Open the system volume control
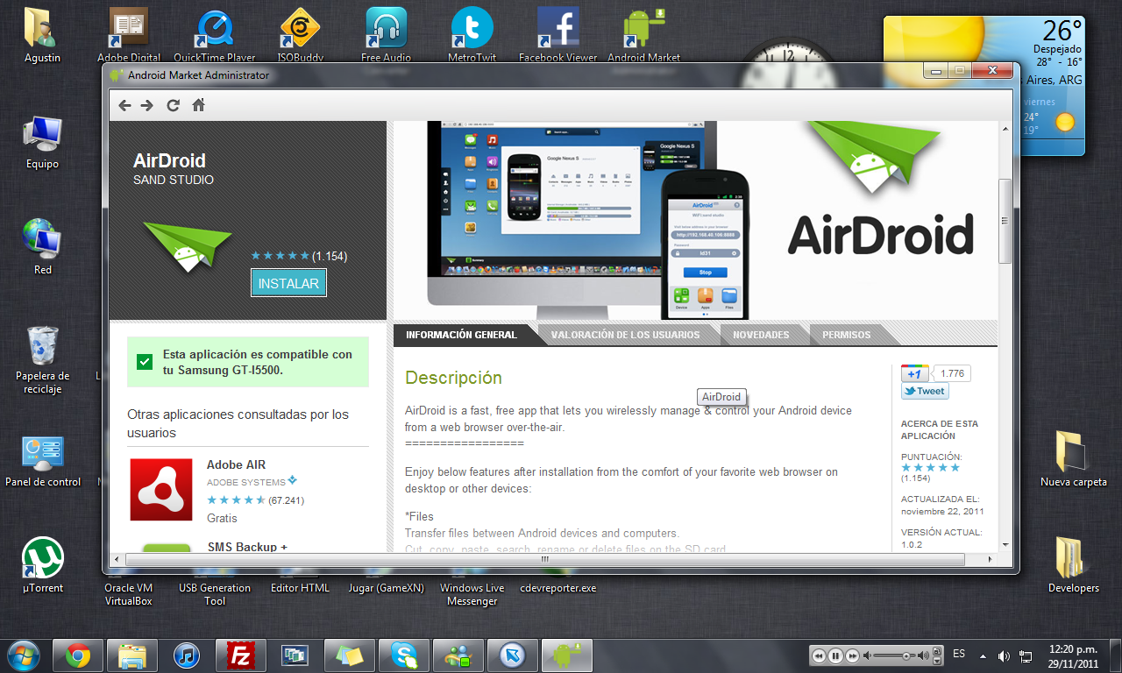 point(1004,655)
